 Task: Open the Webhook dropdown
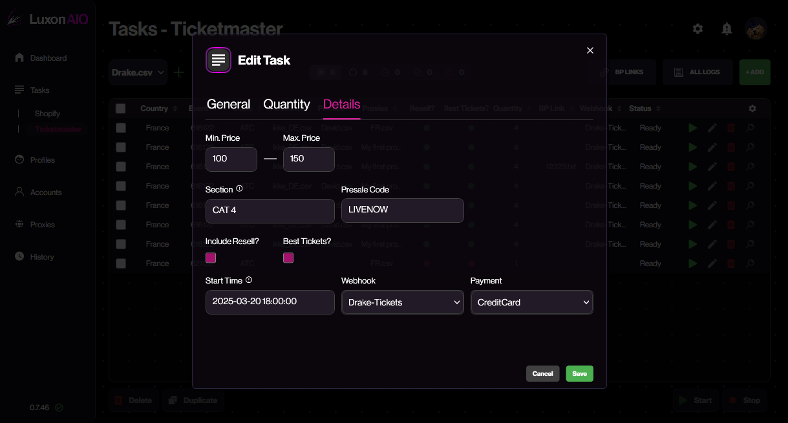(402, 302)
